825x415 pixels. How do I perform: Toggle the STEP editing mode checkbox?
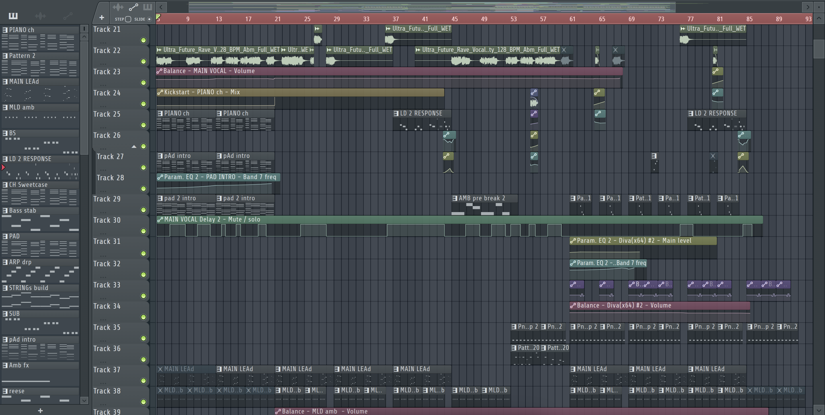tap(128, 19)
